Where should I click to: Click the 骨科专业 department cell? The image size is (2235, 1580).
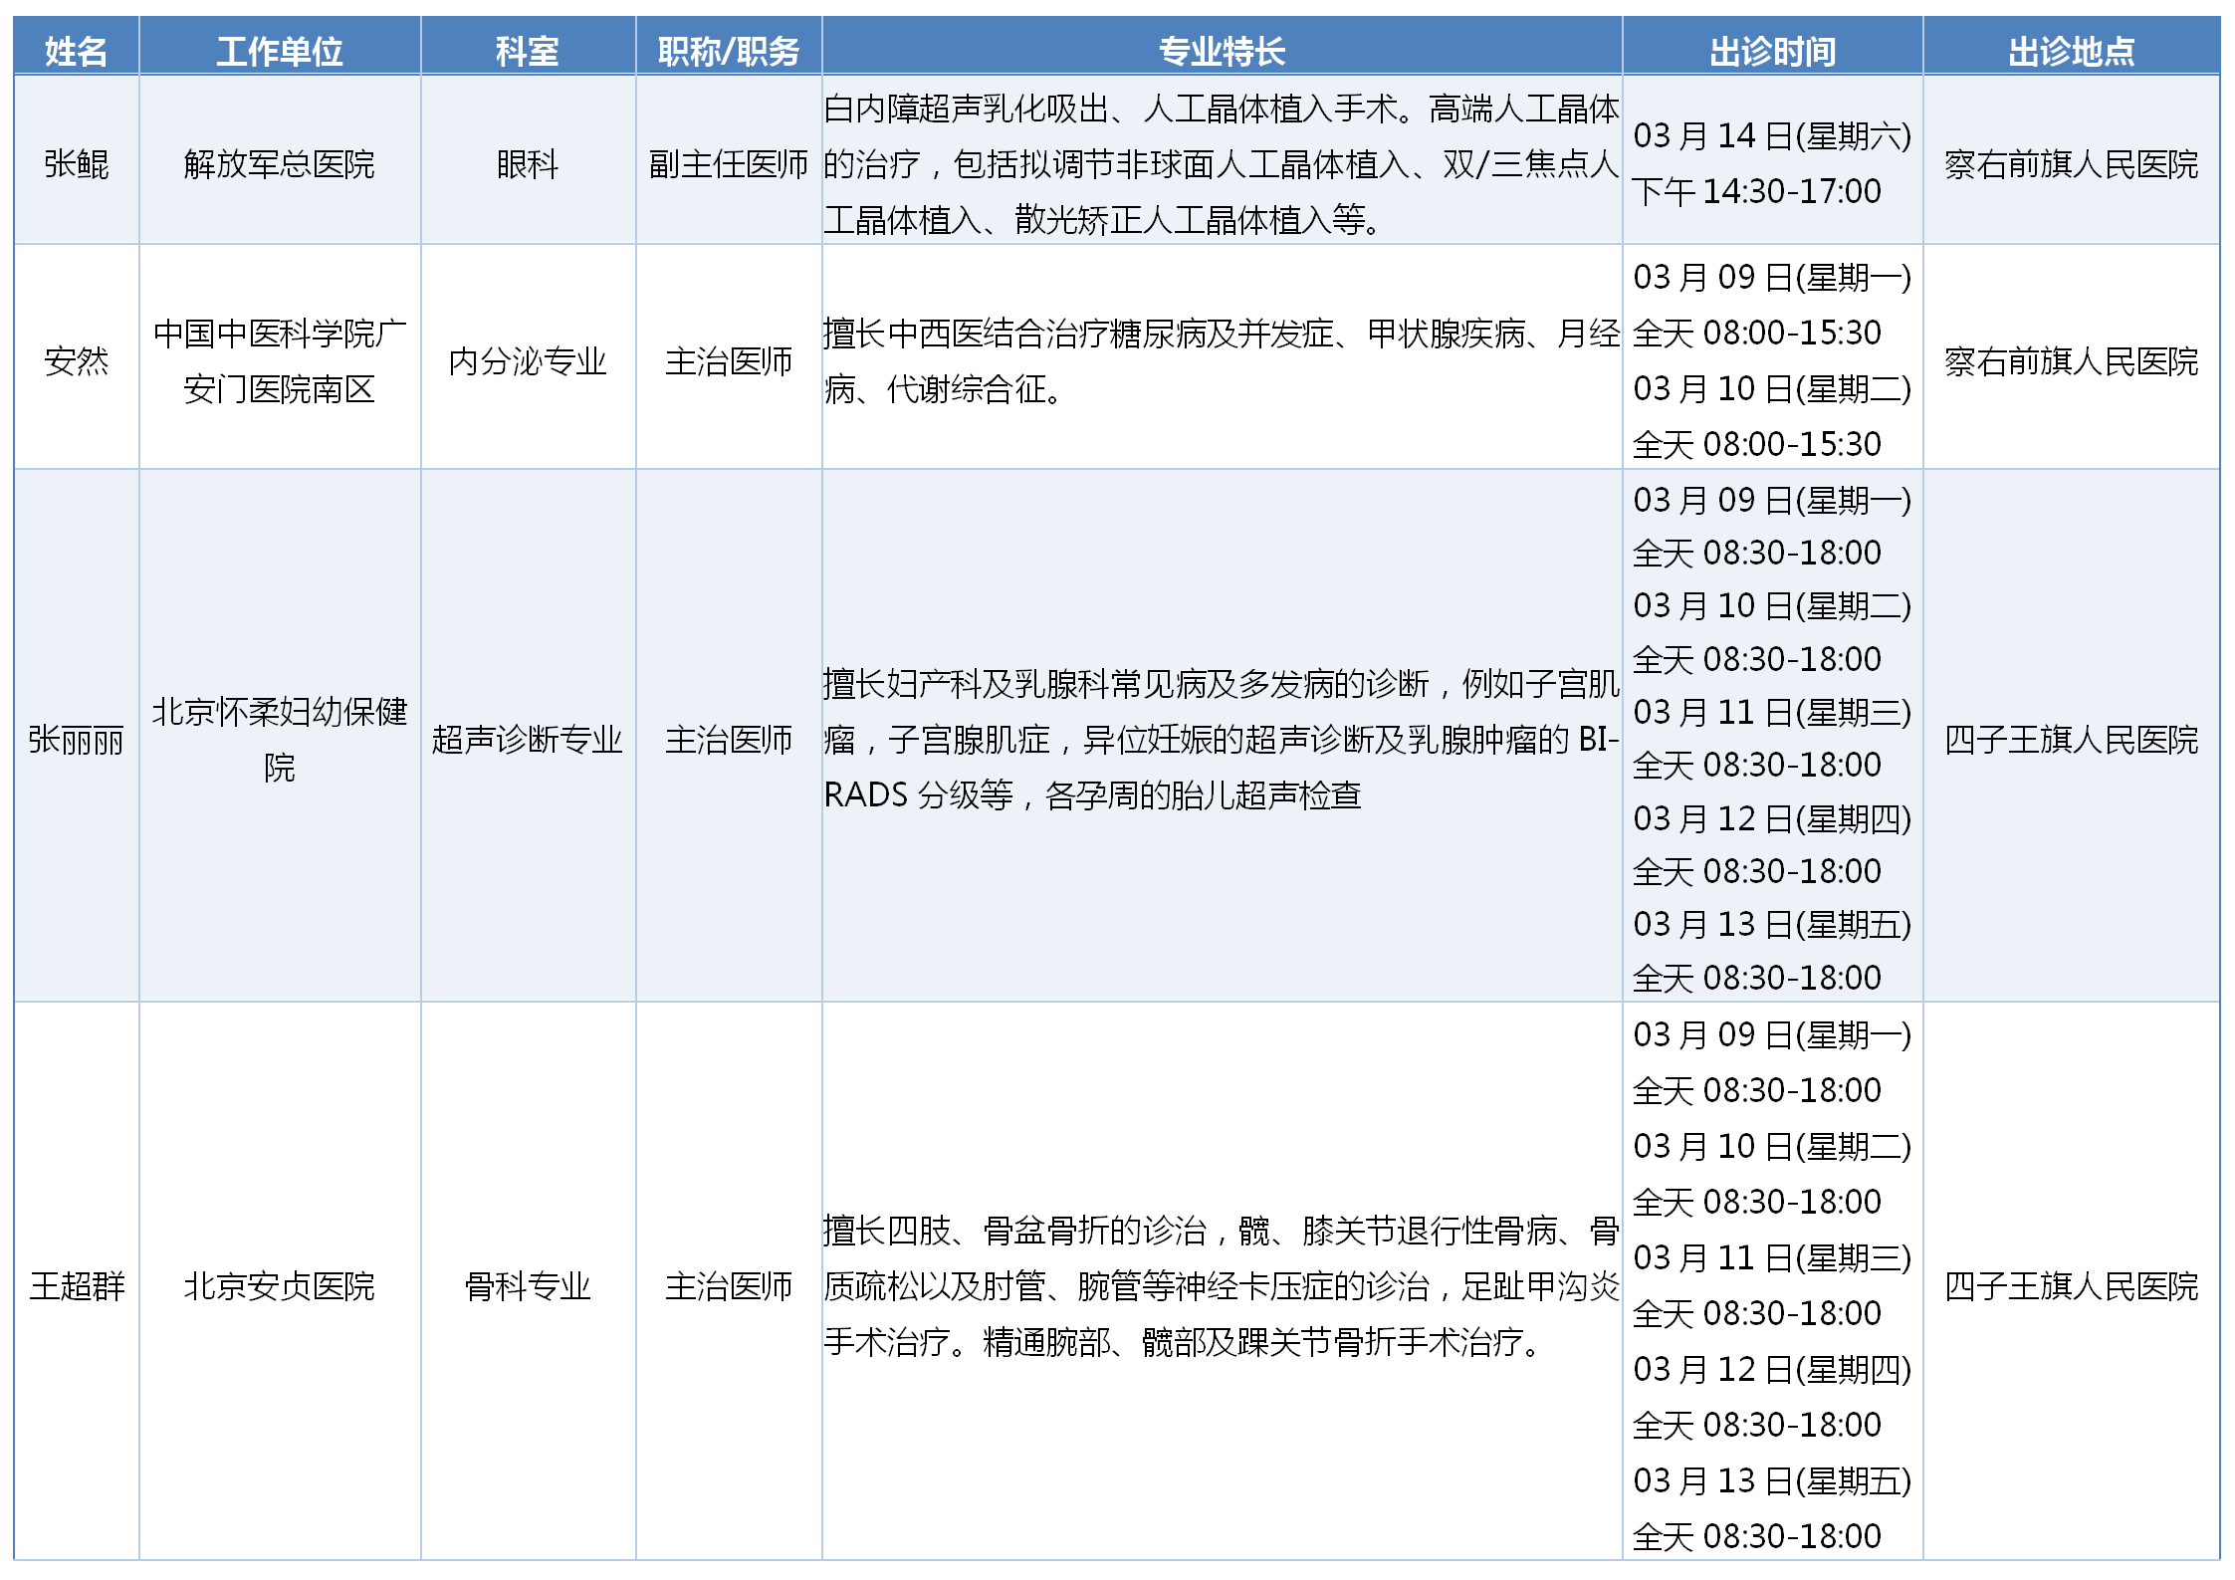[x=528, y=1286]
